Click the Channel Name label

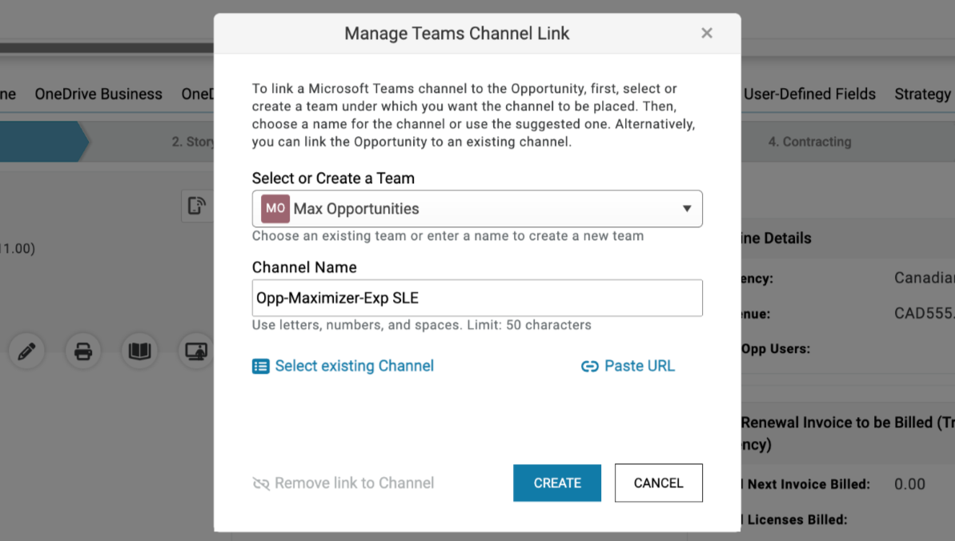(304, 266)
